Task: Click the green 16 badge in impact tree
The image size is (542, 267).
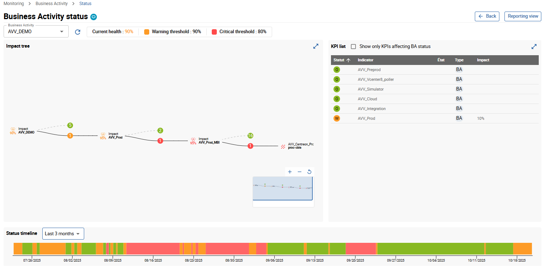Action: coord(250,136)
